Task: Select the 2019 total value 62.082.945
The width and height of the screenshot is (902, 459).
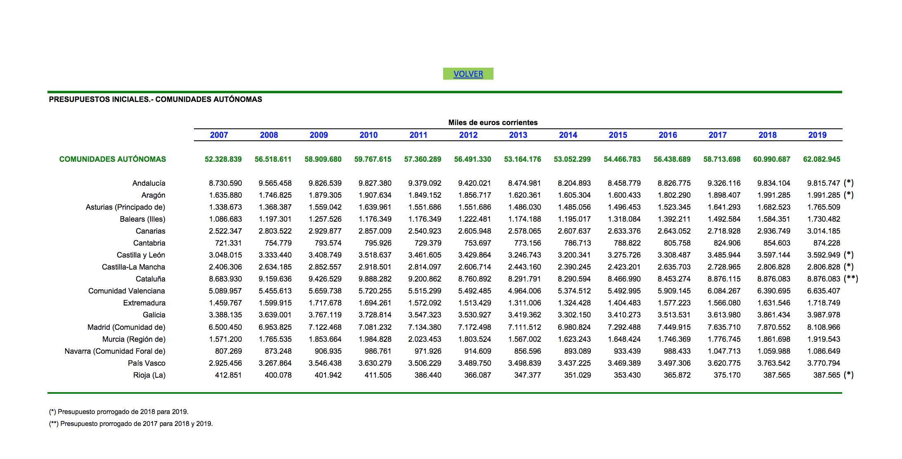Action: [821, 159]
